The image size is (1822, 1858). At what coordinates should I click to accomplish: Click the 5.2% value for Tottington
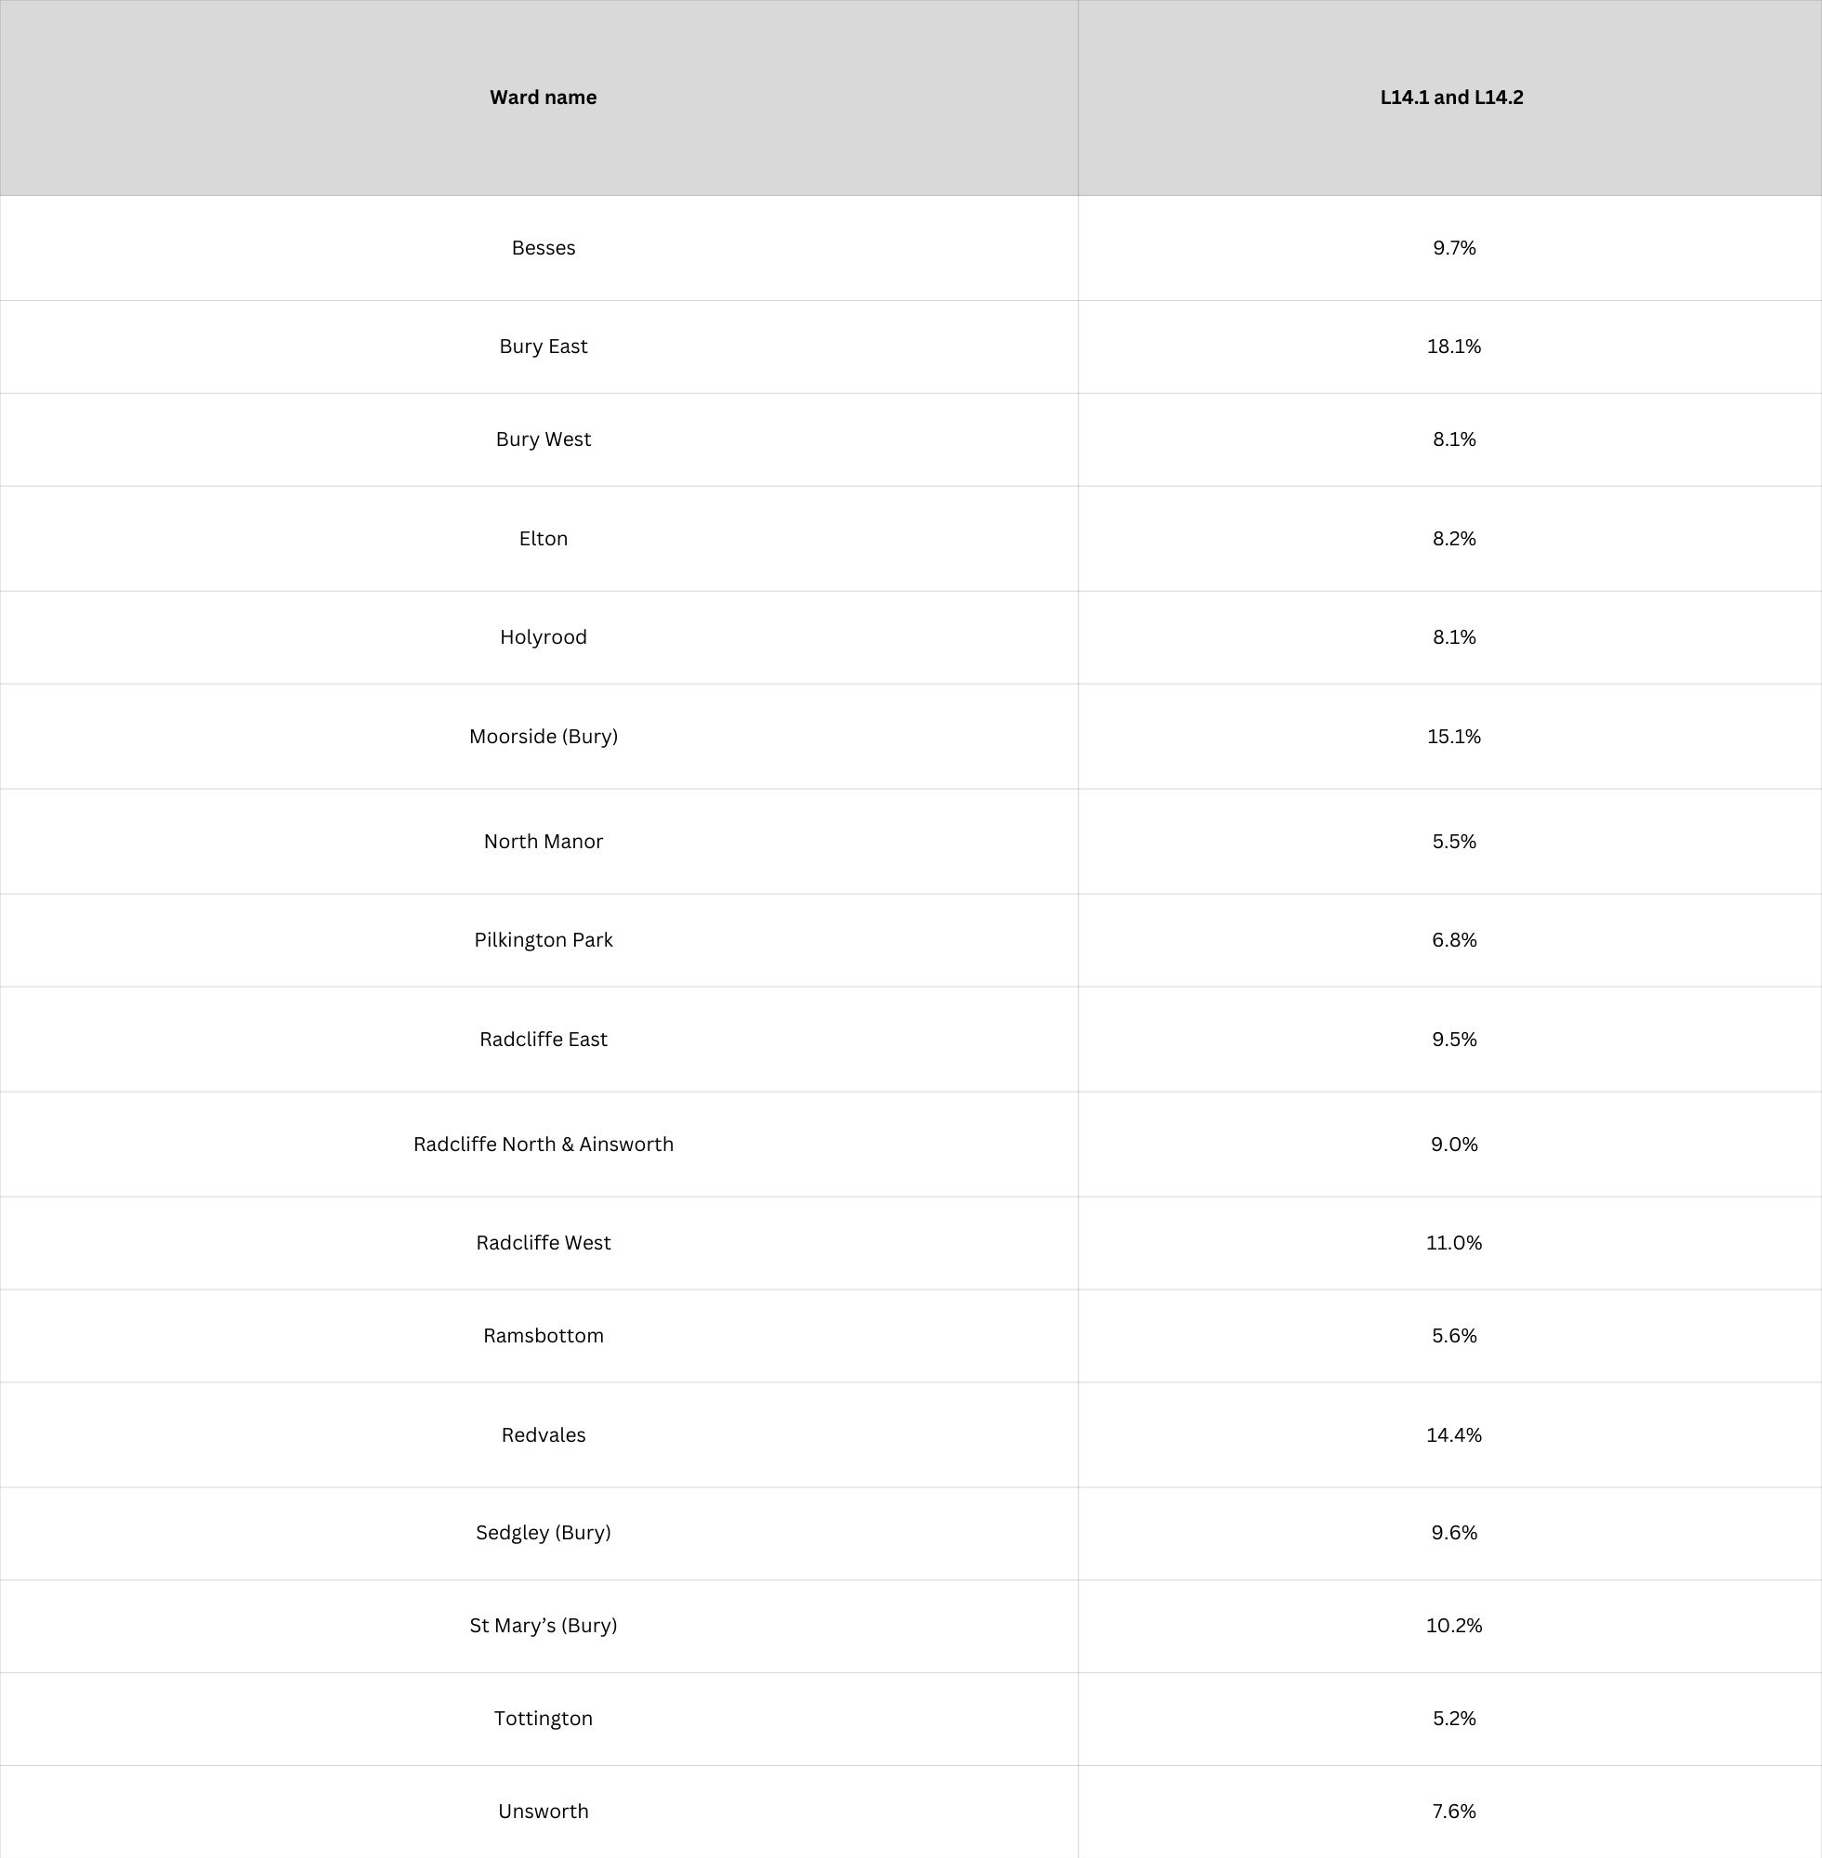[x=1452, y=1719]
